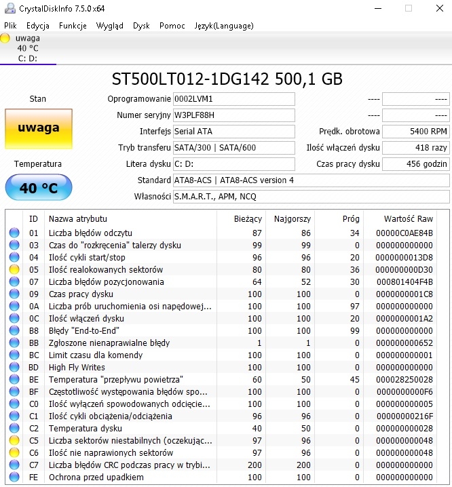Click the 40 °C temperature button
Viewport: 452px width, 487px height.
39,188
